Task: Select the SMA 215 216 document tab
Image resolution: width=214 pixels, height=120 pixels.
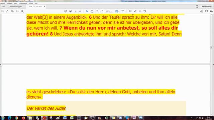Action: (x=36, y=7)
